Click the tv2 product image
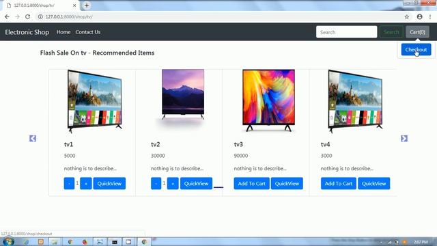This screenshot has width=437, height=246. click(x=183, y=95)
